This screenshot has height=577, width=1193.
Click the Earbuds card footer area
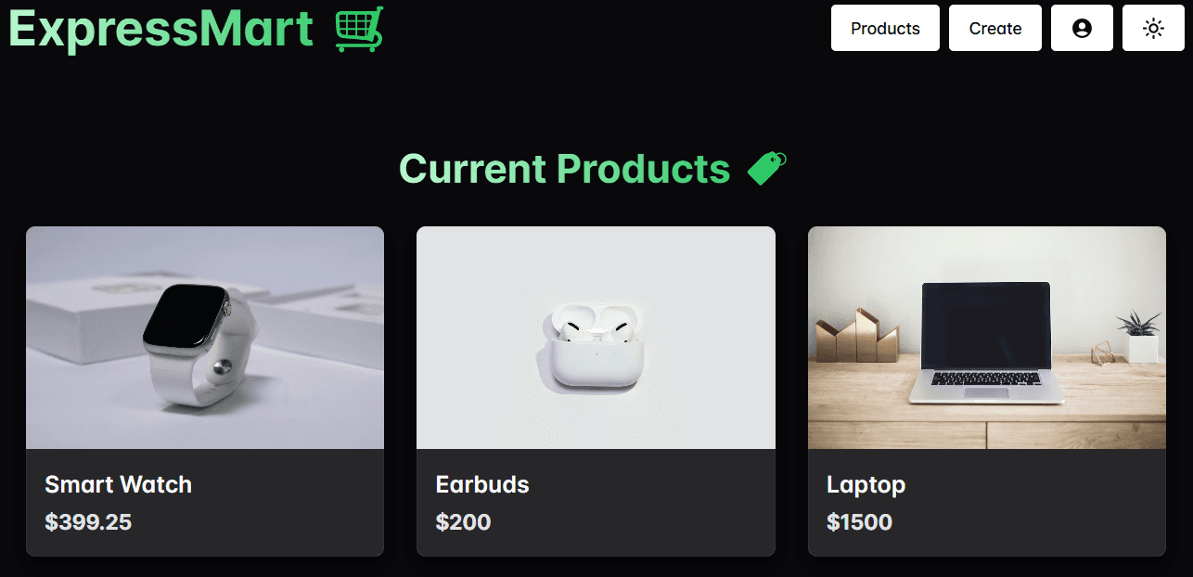pyautogui.click(x=596, y=503)
